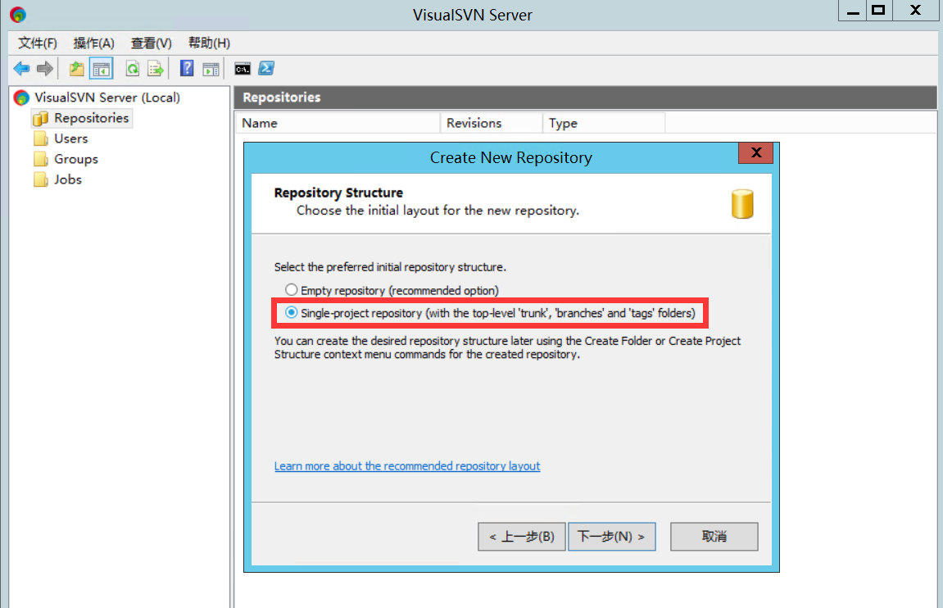This screenshot has height=608, width=943.
Task: Close the Create New Repository dialog
Action: pyautogui.click(x=756, y=152)
